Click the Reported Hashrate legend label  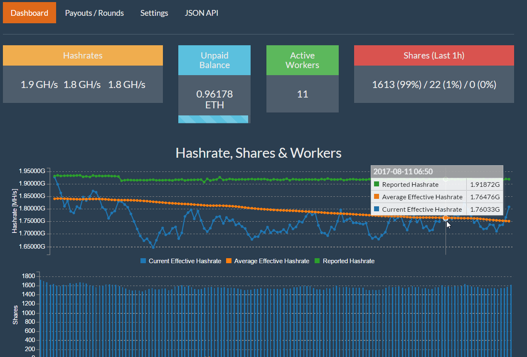pos(348,261)
